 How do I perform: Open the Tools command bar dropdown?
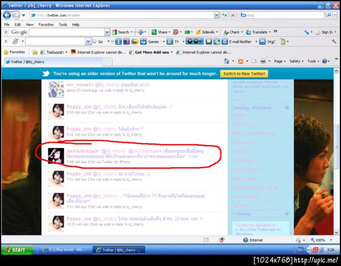[313, 61]
